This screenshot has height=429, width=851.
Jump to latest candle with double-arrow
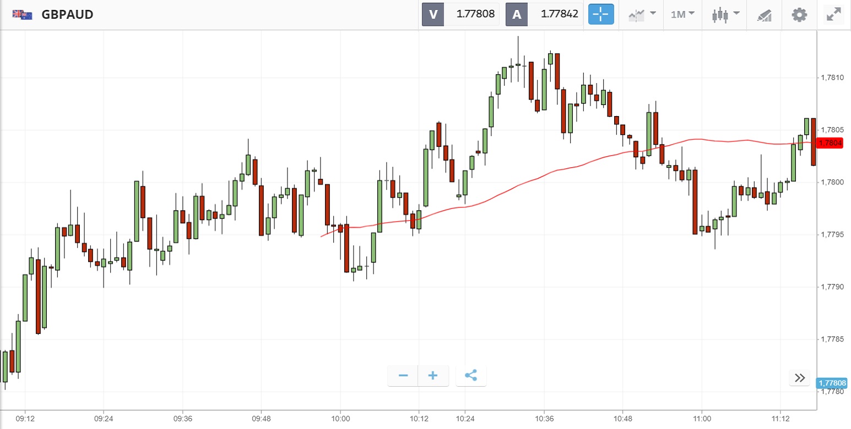pos(800,378)
